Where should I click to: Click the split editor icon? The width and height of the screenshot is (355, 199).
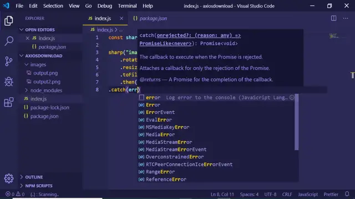coord(333,18)
